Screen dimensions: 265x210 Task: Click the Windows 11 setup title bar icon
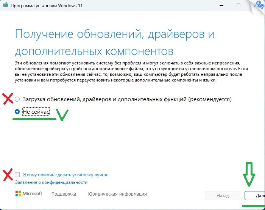5,5
